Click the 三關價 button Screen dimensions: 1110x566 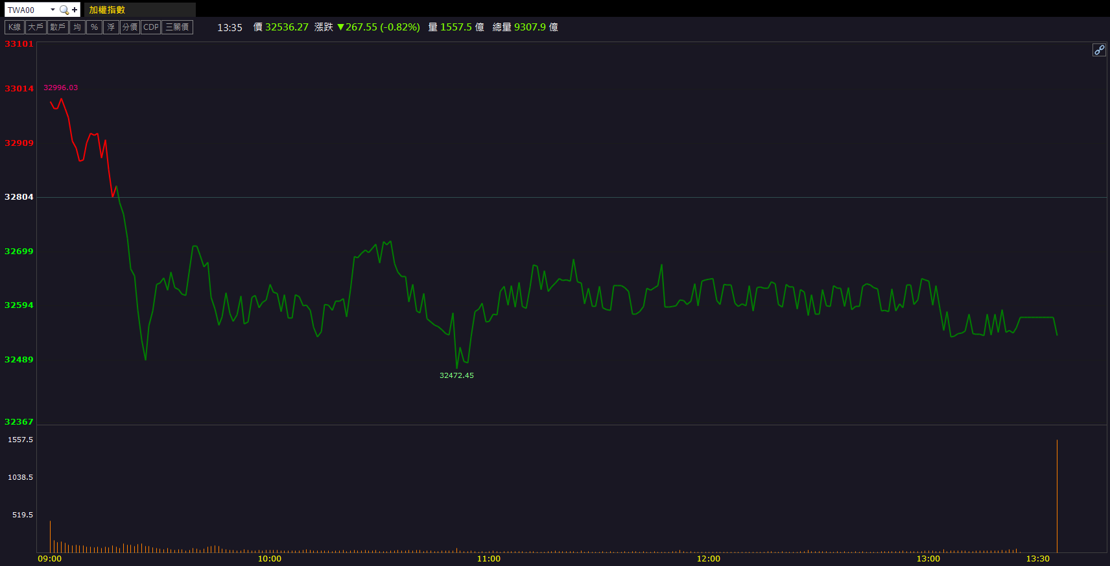(x=177, y=27)
